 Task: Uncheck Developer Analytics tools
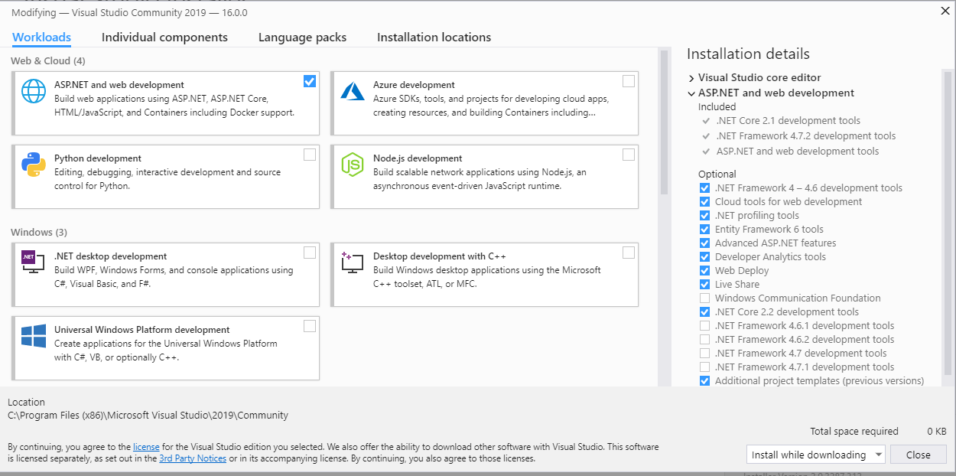coord(704,257)
